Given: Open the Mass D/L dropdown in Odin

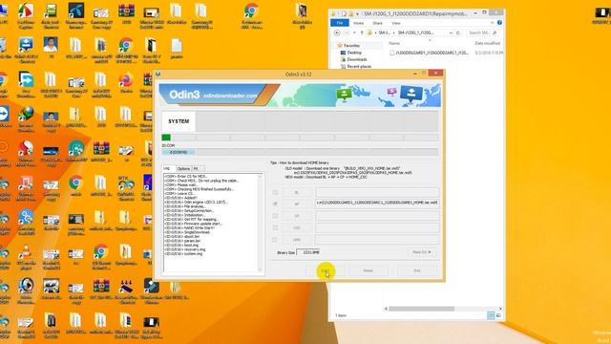Looking at the screenshot, I should [422, 252].
